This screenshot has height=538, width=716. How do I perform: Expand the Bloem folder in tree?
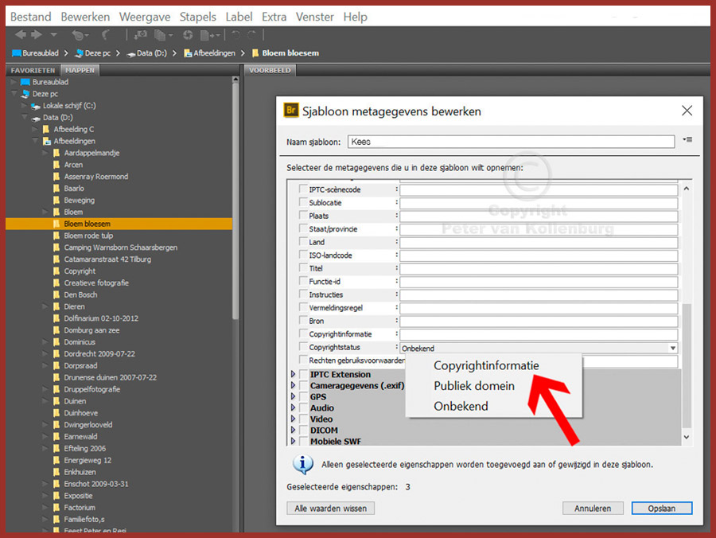coord(45,212)
